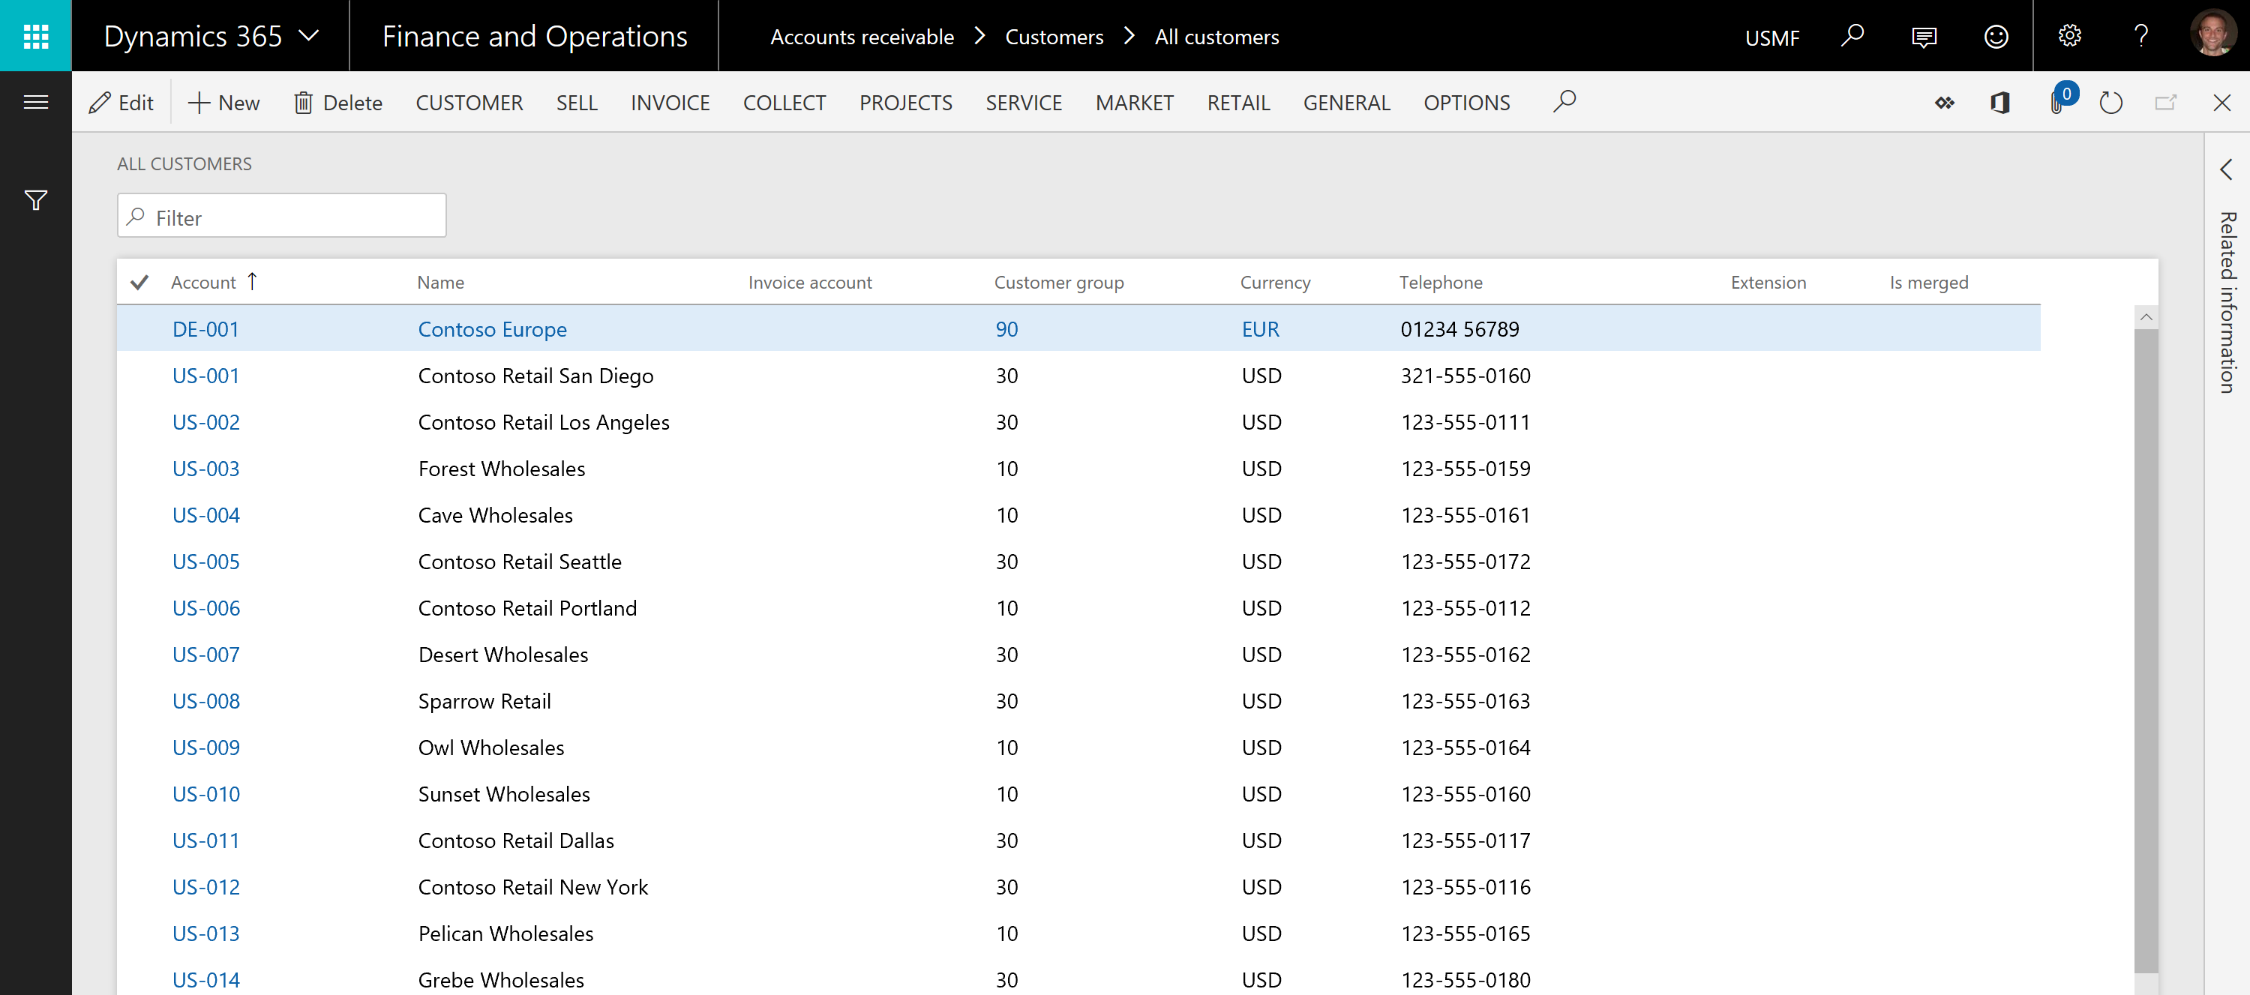This screenshot has width=2250, height=995.
Task: Click the Settings gear icon
Action: point(2068,36)
